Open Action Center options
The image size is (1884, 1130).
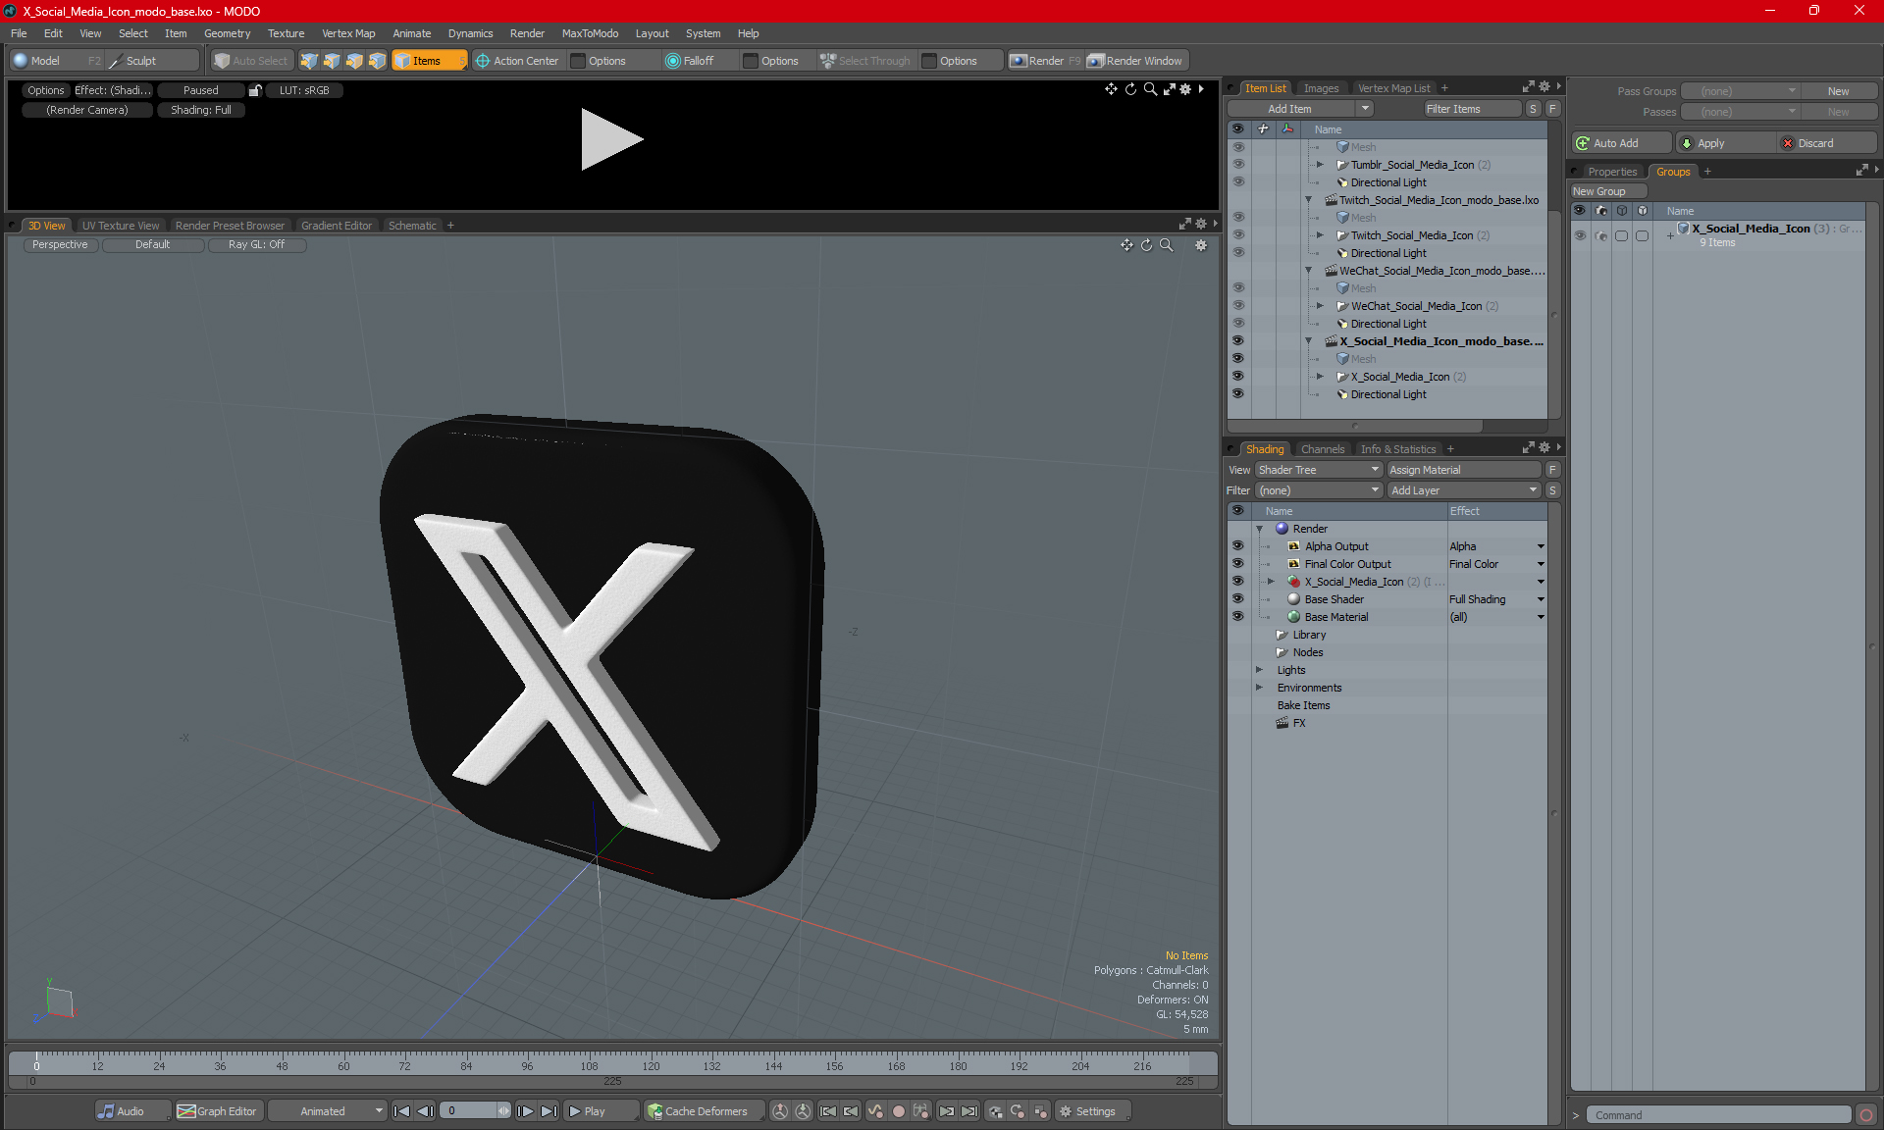517,61
